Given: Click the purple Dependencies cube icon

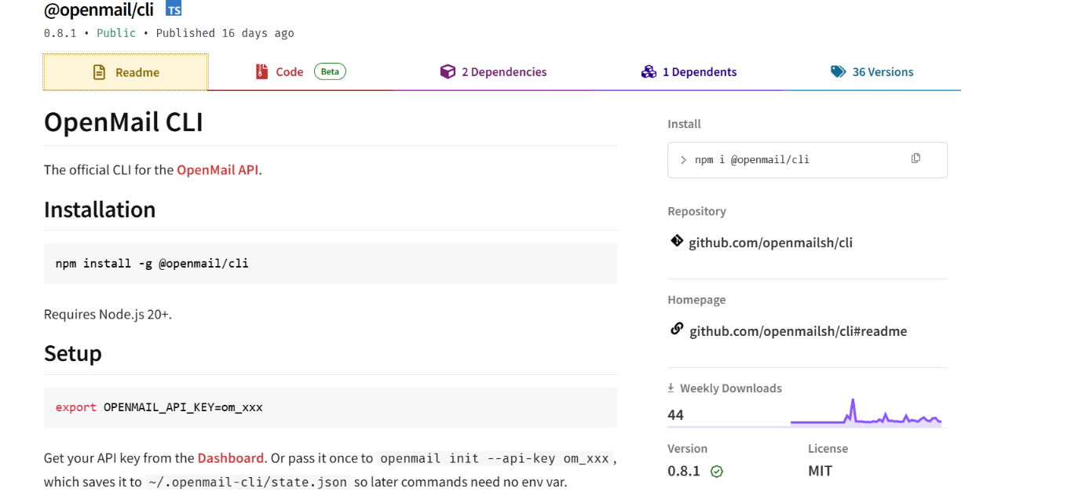Looking at the screenshot, I should (448, 71).
